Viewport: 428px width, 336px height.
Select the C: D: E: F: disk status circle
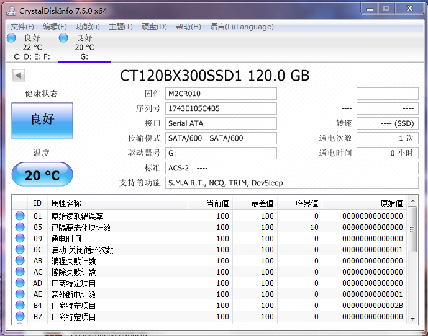(11, 38)
